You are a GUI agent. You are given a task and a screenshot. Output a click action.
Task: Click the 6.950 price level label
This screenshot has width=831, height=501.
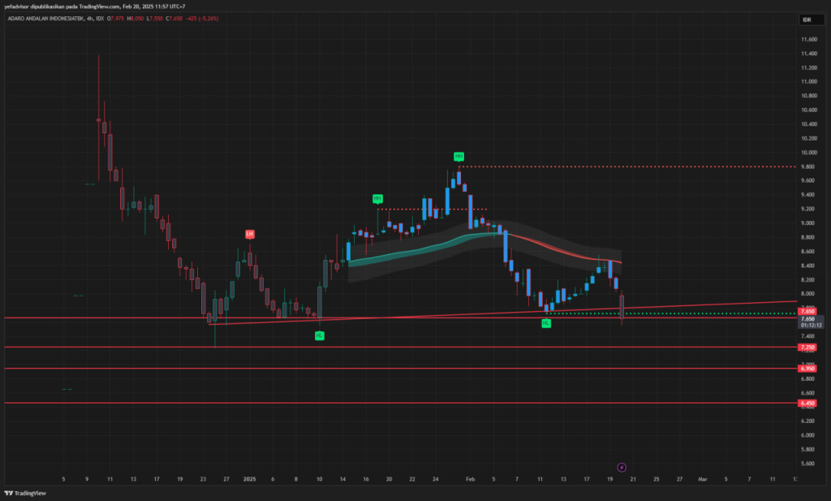point(807,369)
